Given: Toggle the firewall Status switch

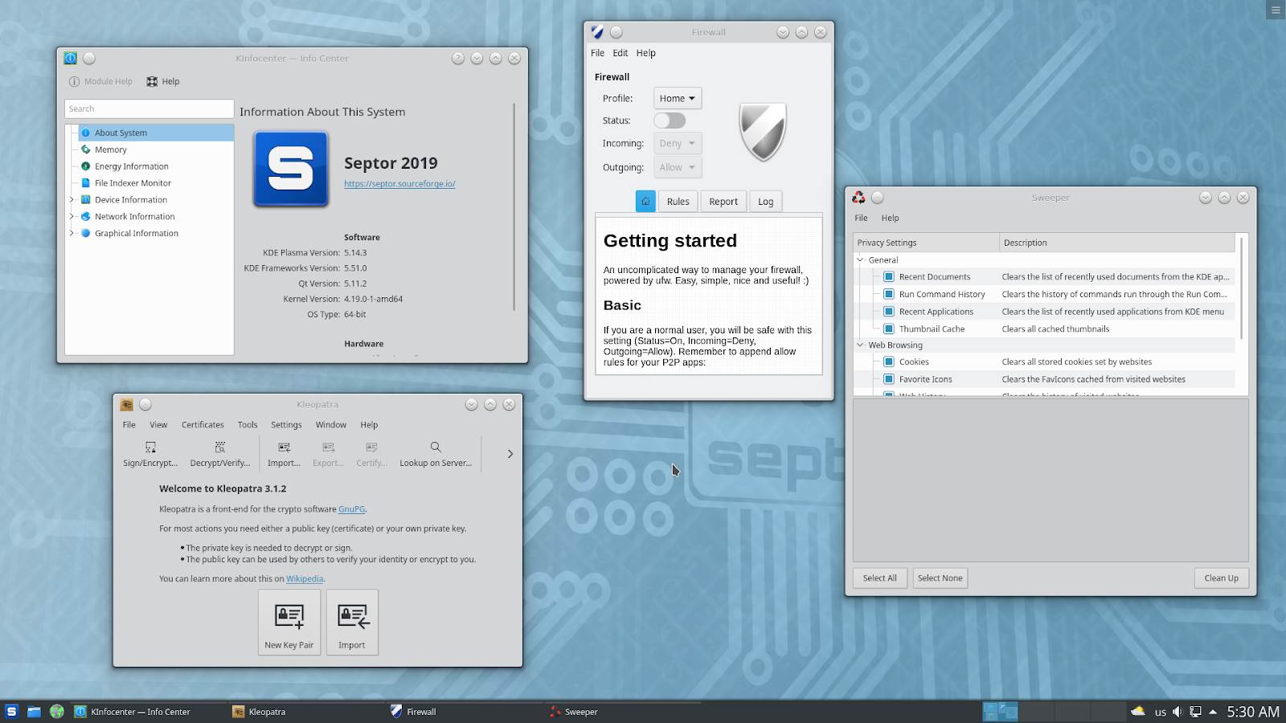Looking at the screenshot, I should click(x=669, y=120).
